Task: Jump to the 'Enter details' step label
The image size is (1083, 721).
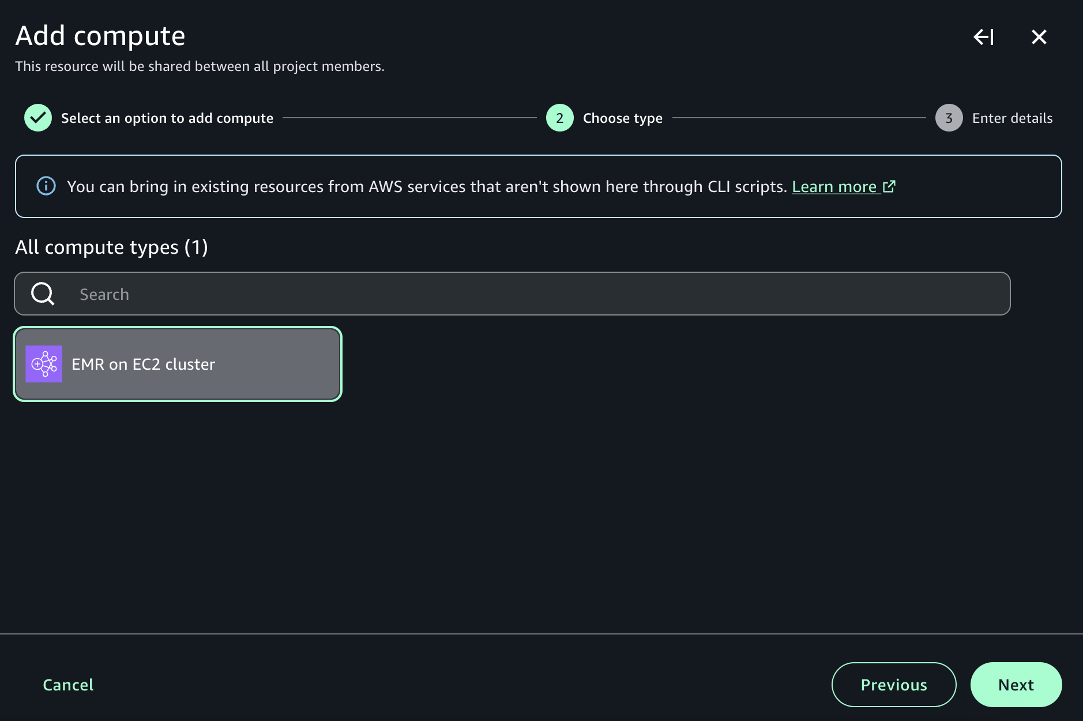Action: 1012,118
